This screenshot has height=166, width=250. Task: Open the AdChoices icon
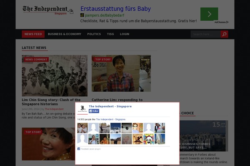point(227,22)
